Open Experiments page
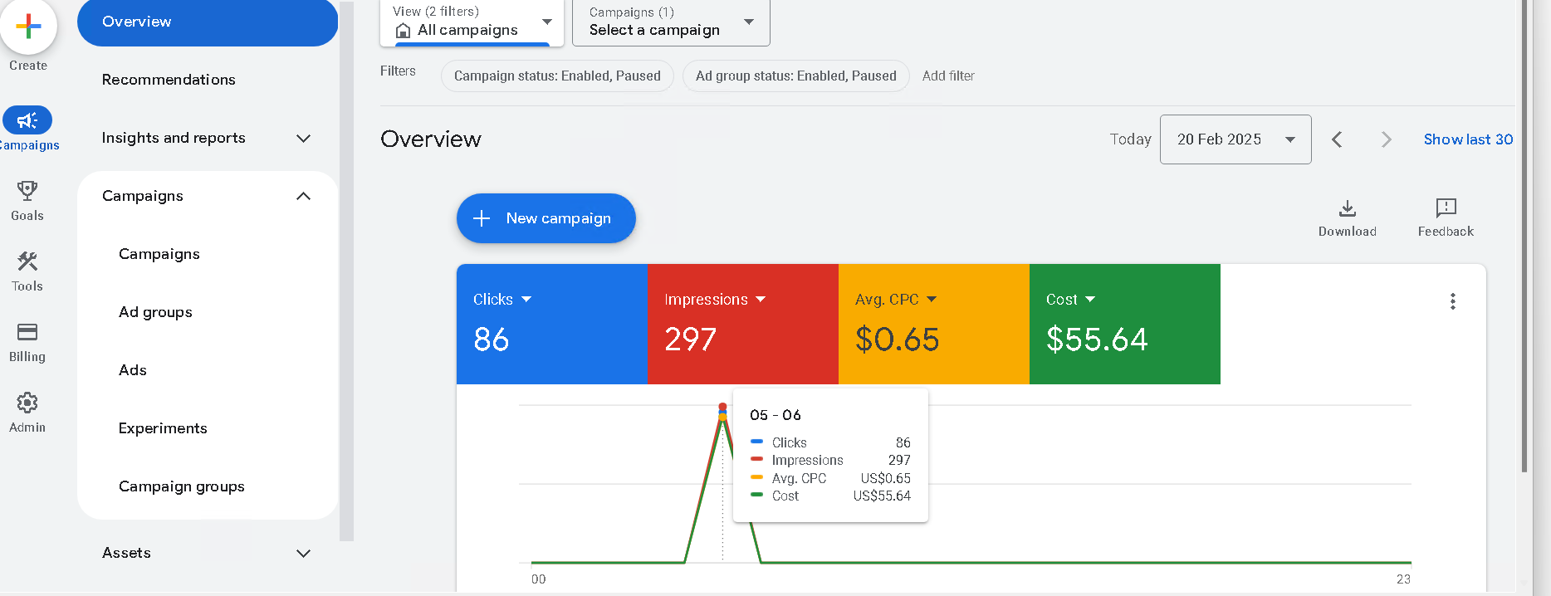The height and width of the screenshot is (596, 1551). pos(163,428)
